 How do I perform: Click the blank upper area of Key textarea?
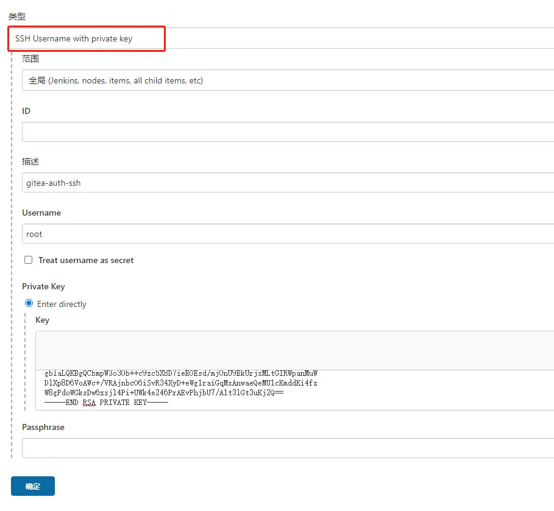pyautogui.click(x=293, y=350)
